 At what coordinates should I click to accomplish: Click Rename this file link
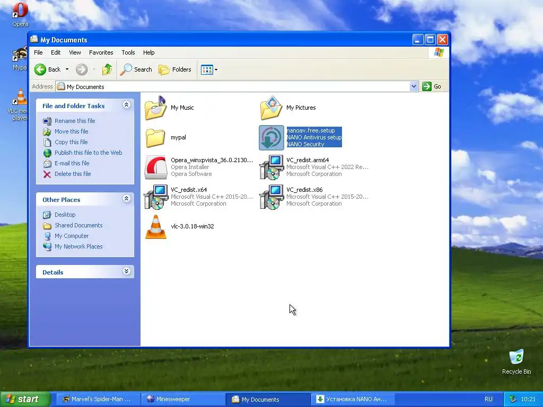pyautogui.click(x=75, y=121)
